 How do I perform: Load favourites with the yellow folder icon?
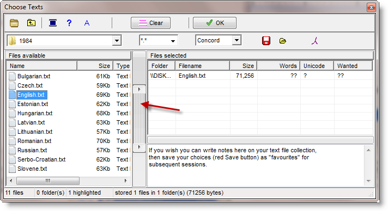pyautogui.click(x=283, y=41)
